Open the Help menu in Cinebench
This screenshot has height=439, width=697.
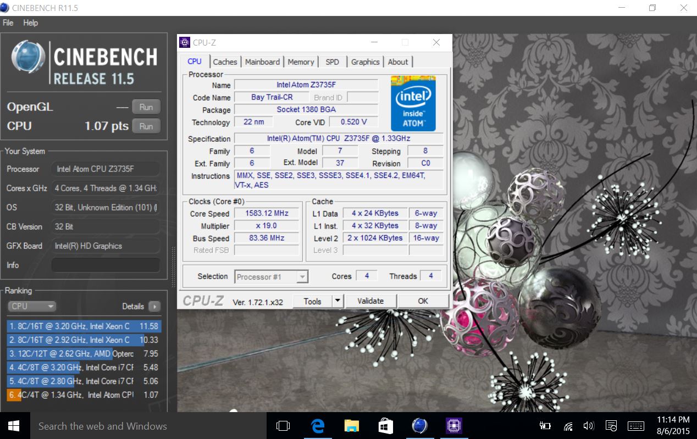[x=31, y=23]
